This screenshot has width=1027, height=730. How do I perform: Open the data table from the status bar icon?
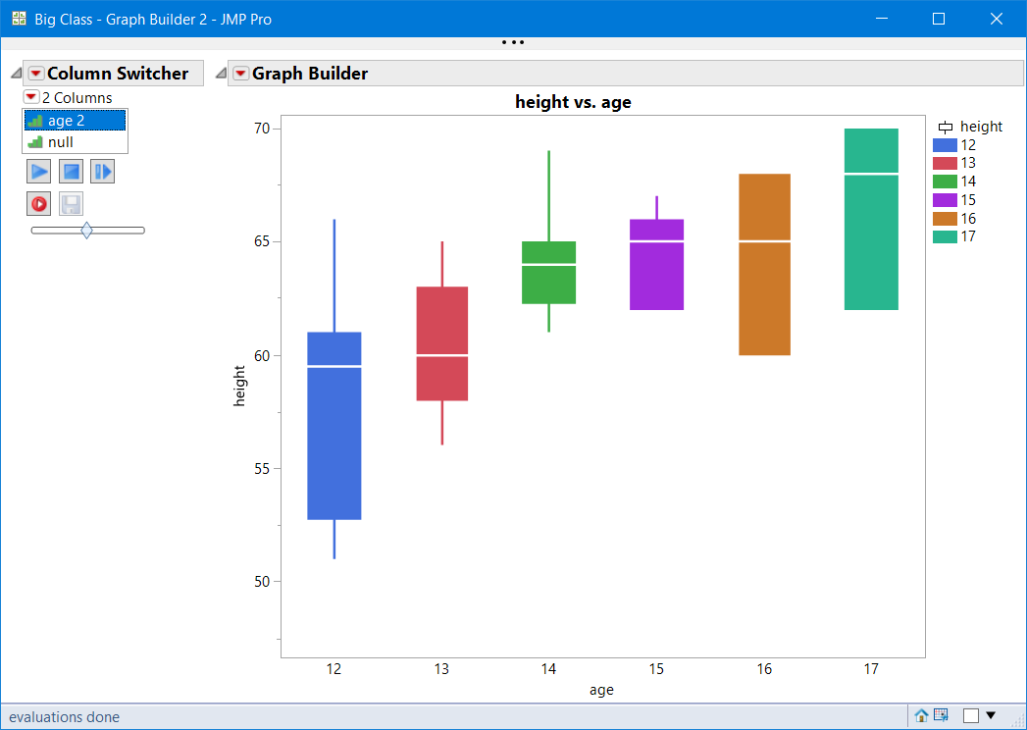point(941,715)
